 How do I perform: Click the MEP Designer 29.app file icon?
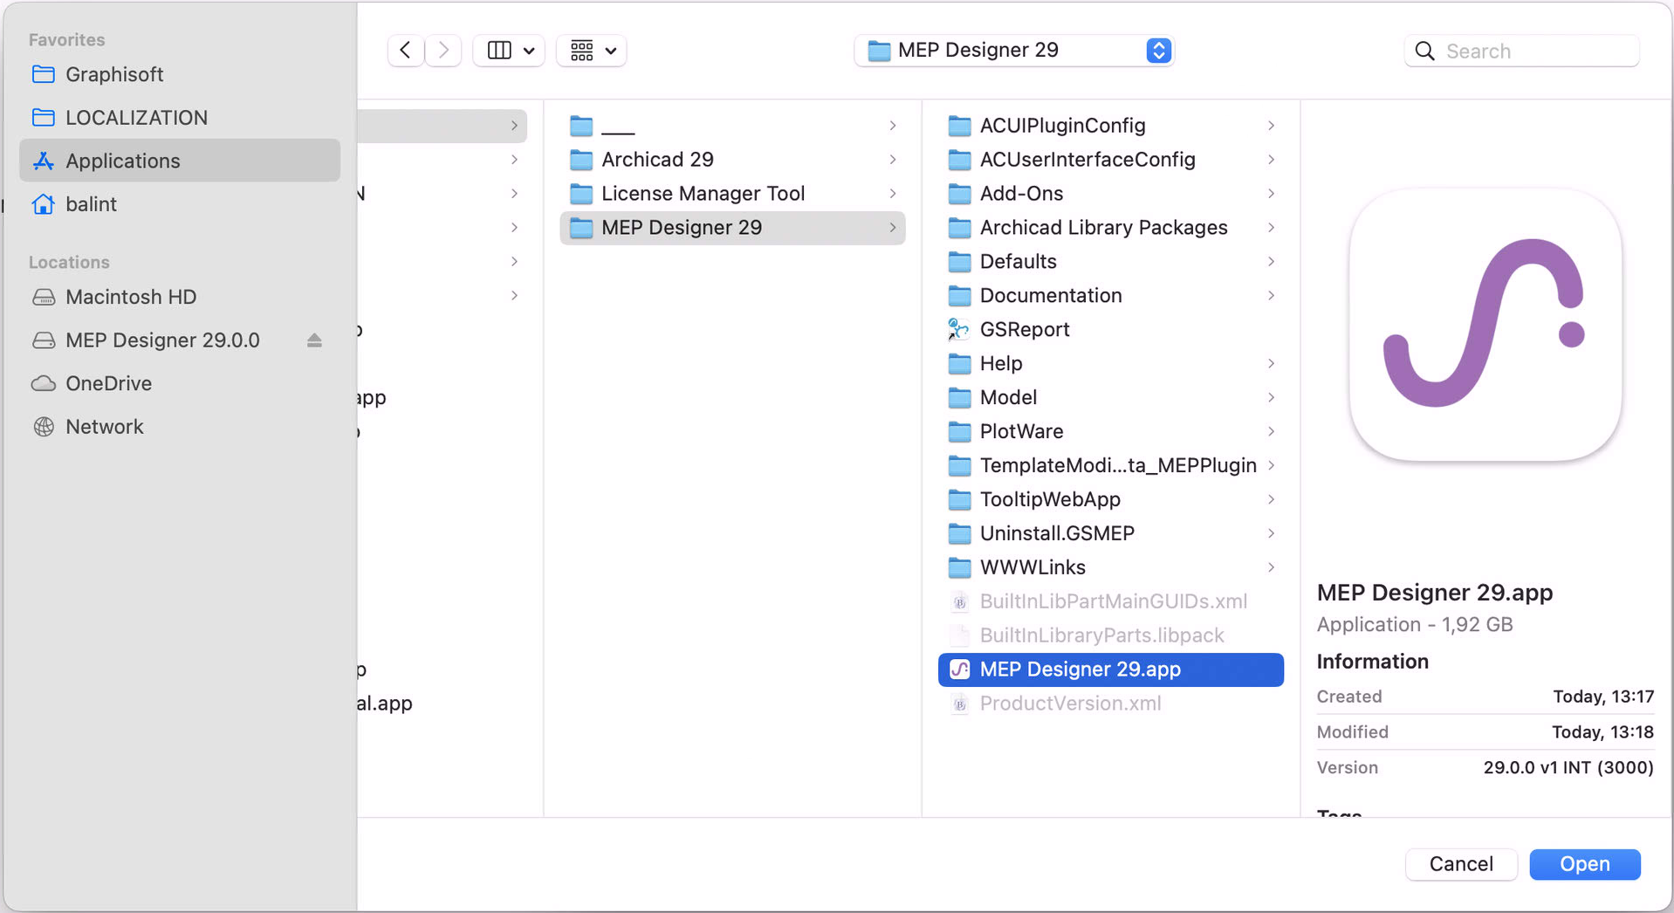(959, 669)
